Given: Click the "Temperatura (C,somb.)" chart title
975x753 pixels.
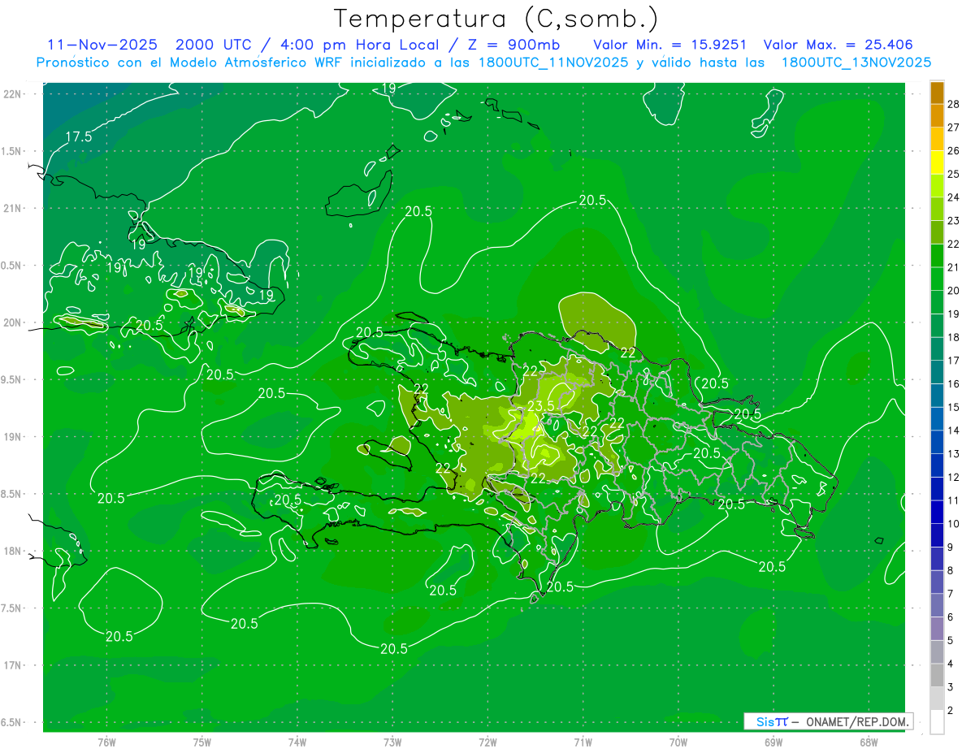Looking at the screenshot, I should [x=496, y=19].
